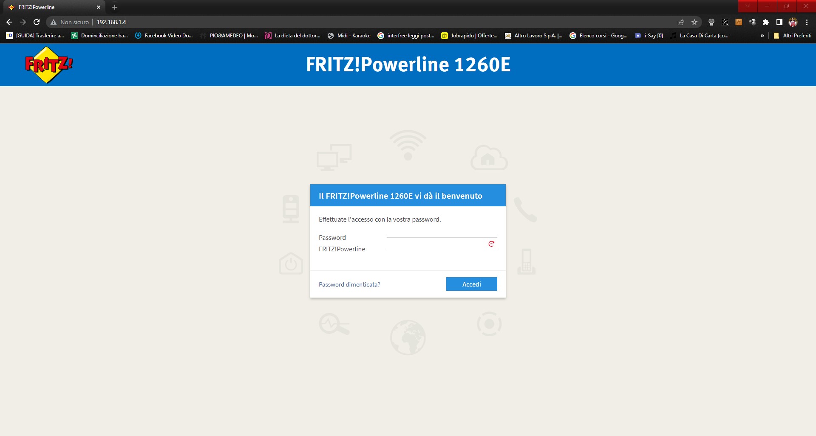The width and height of the screenshot is (816, 436).
Task: Open the 'Midi - Karaoke' bookmark
Action: 349,36
